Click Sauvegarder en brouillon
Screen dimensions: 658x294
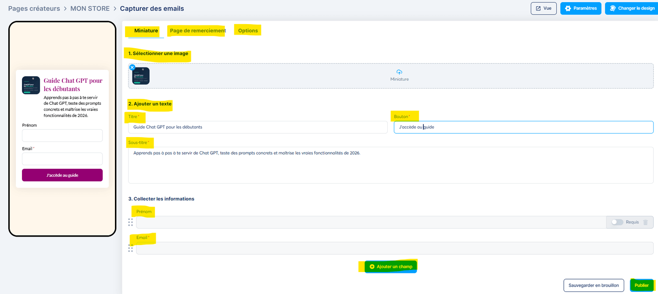click(594, 285)
